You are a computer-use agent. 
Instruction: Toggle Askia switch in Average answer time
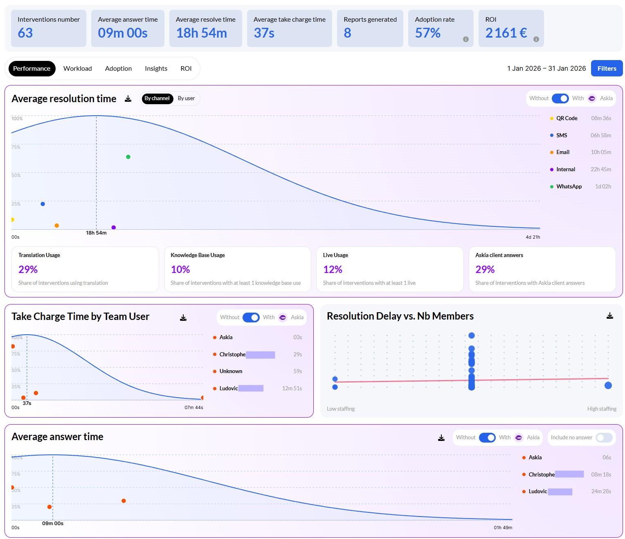[487, 438]
